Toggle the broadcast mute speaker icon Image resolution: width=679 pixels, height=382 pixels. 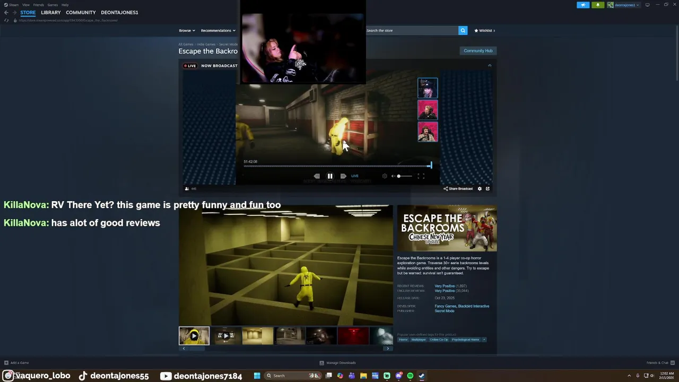(x=393, y=176)
